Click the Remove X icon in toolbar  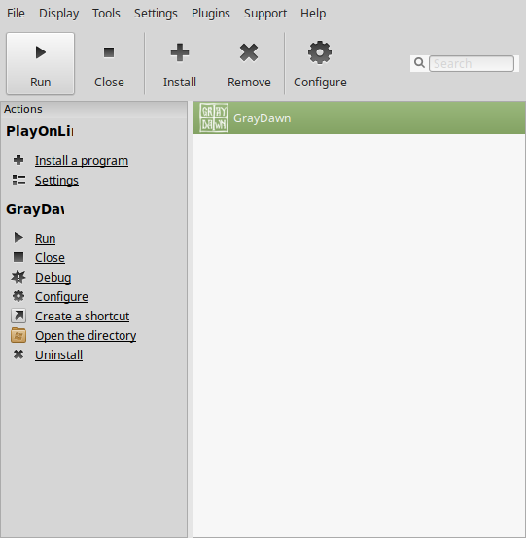pyautogui.click(x=249, y=52)
